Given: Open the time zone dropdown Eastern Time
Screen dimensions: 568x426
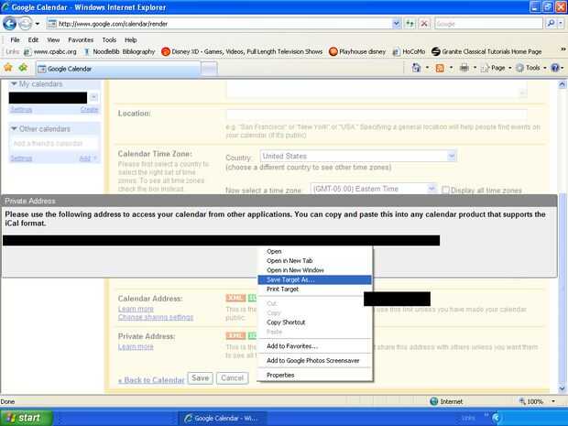Looking at the screenshot, I should pos(374,189).
